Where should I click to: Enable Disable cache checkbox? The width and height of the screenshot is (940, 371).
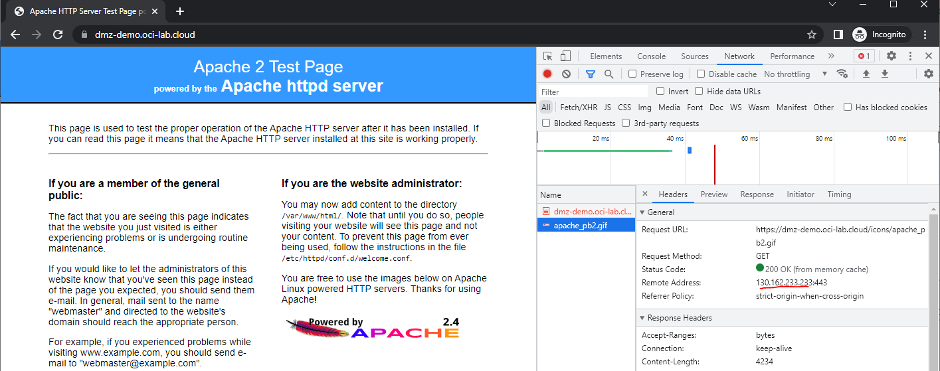[x=701, y=74]
